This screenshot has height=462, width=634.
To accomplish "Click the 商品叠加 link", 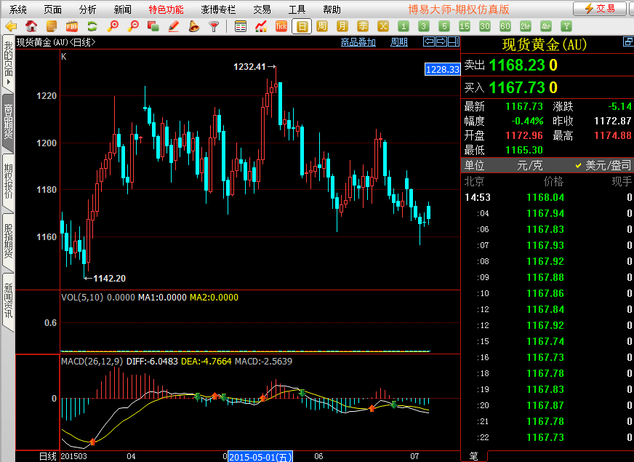I will click(358, 42).
